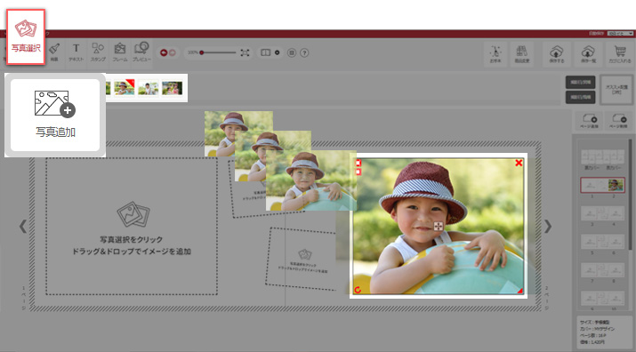Open the プレビュー preview
The image size is (636, 352).
[141, 52]
